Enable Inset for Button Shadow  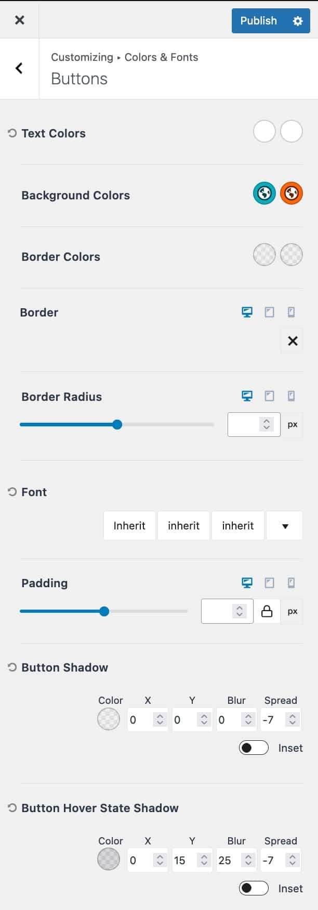253,748
